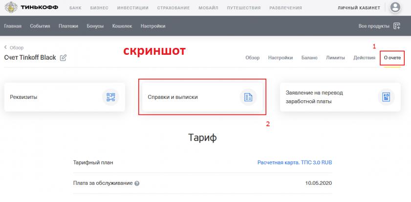Screen dimensions: 411x202
Task: Open Платежи in the gray menu bar
Action: tap(68, 26)
